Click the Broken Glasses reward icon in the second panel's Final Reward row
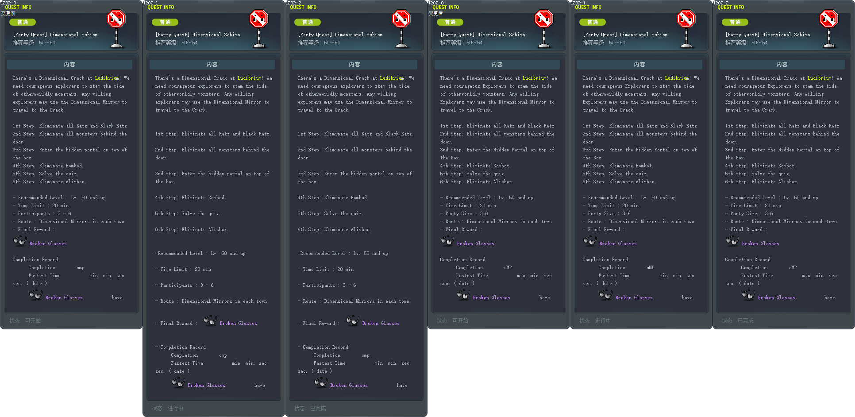 210,321
